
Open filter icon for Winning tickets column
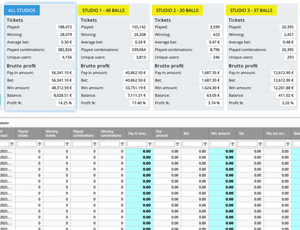click(x=67, y=144)
